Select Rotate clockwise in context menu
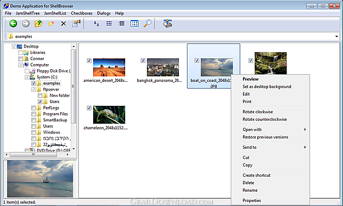Viewport: 343px width, 206px height. (258, 112)
